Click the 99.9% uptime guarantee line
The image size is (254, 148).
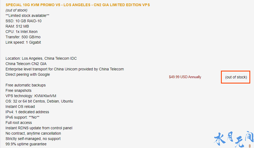pyautogui.click(x=26, y=144)
